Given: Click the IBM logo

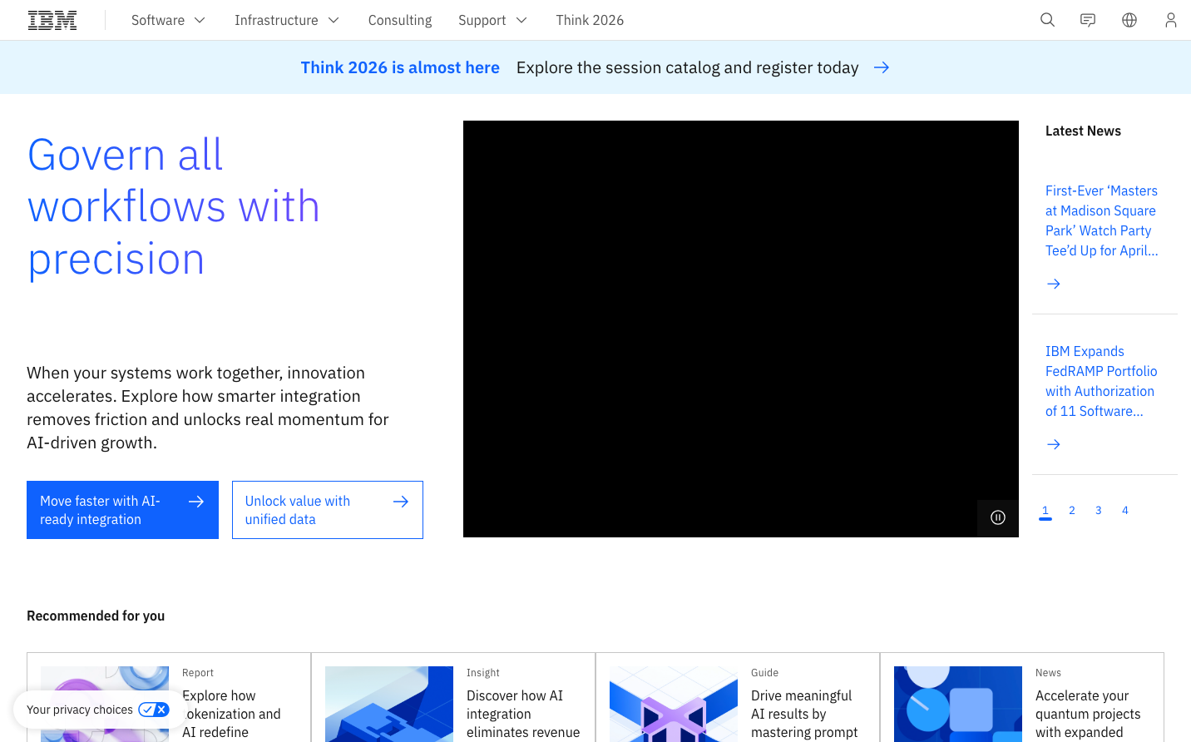Looking at the screenshot, I should click(x=52, y=20).
